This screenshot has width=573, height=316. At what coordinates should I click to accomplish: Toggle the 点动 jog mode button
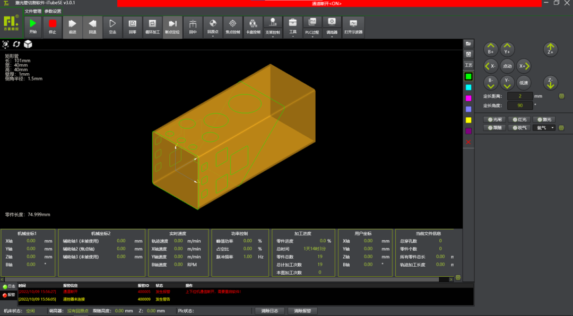(x=507, y=66)
